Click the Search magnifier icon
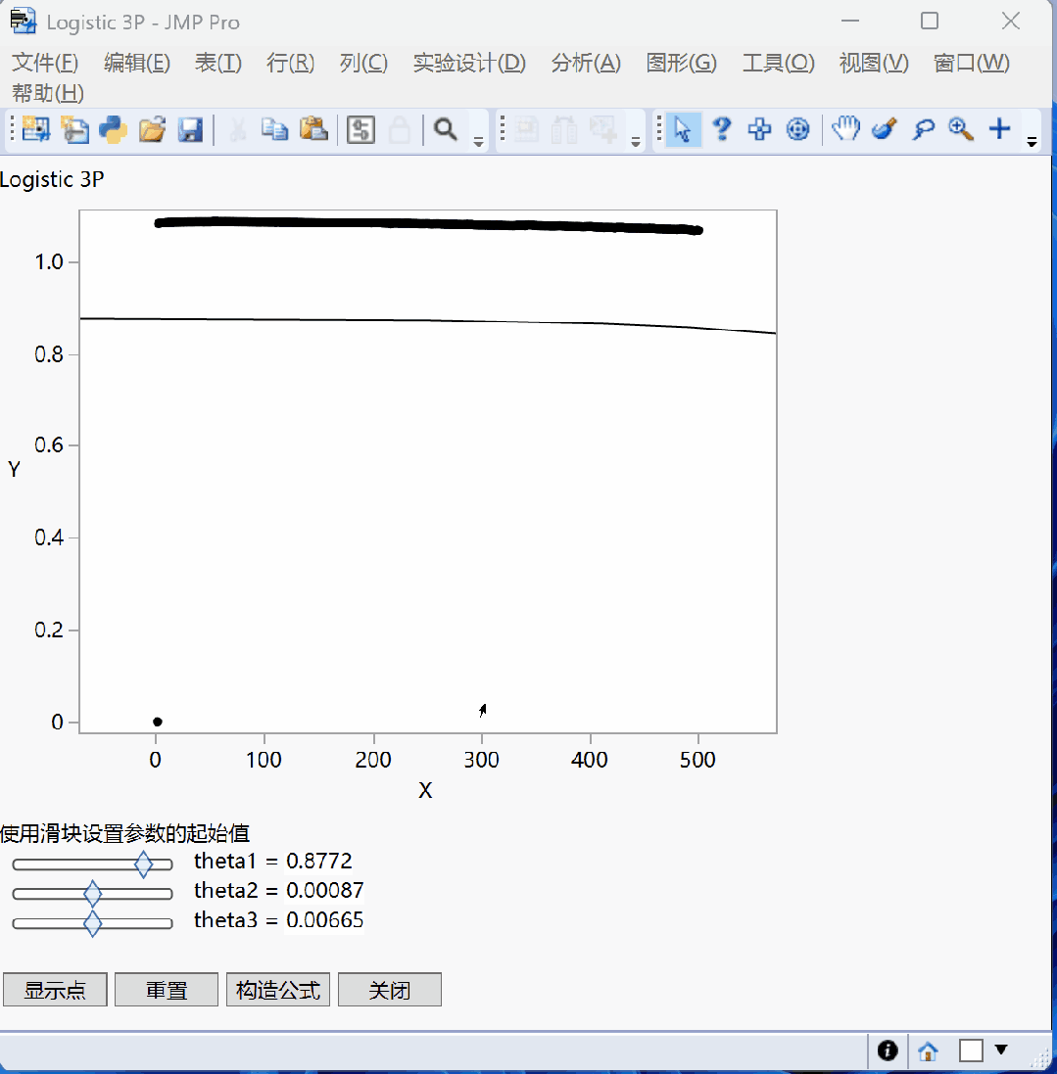 (x=446, y=129)
